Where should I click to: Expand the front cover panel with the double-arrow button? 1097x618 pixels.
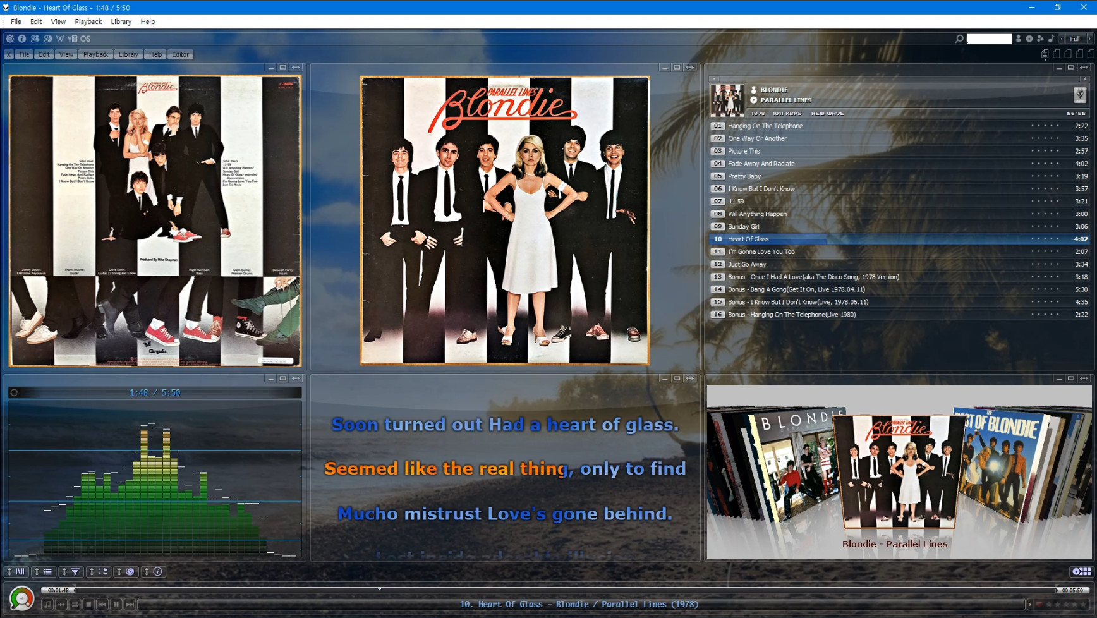pos(690,67)
